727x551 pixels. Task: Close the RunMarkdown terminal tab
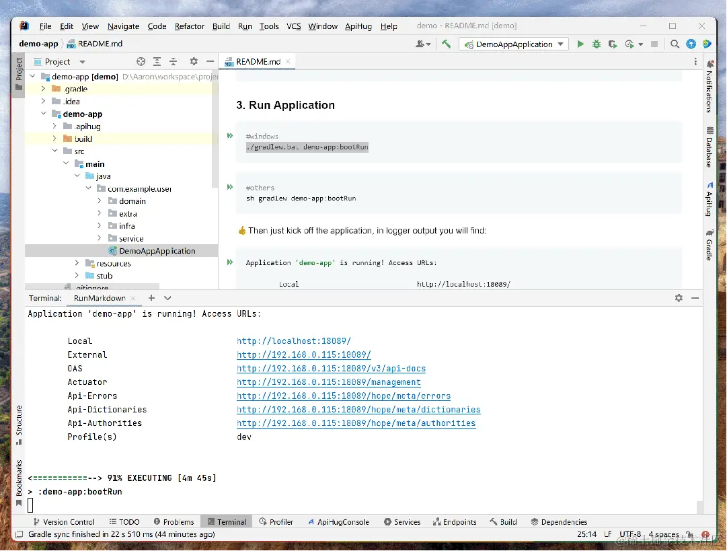(x=133, y=298)
